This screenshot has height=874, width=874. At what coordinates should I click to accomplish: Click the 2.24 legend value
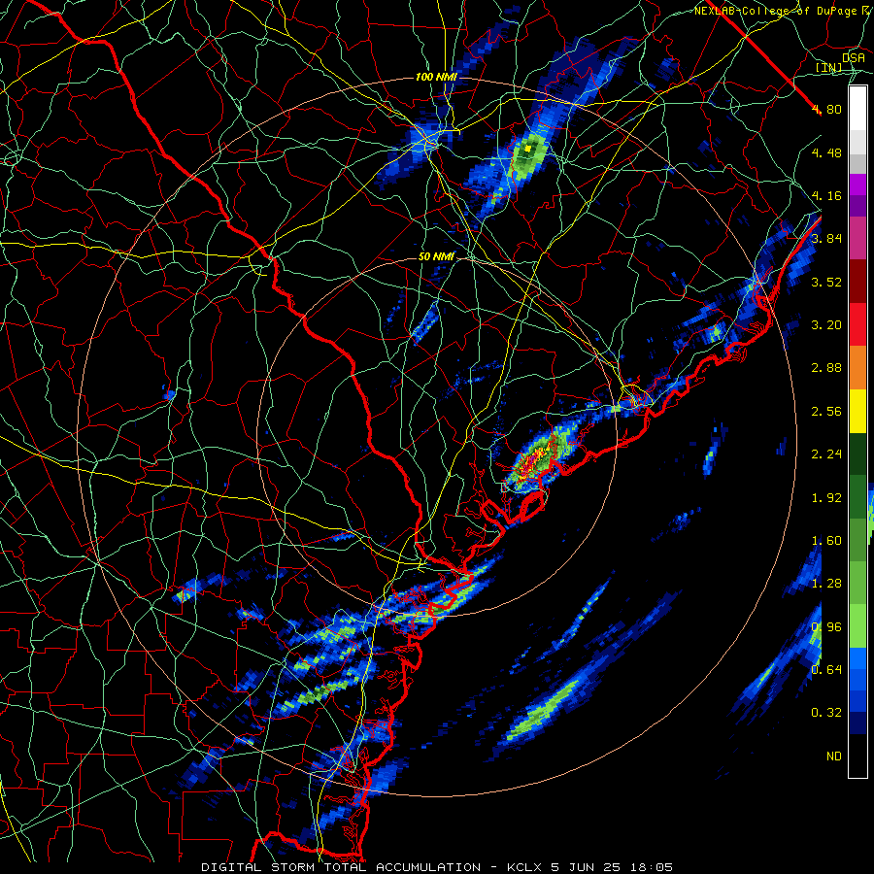click(826, 454)
